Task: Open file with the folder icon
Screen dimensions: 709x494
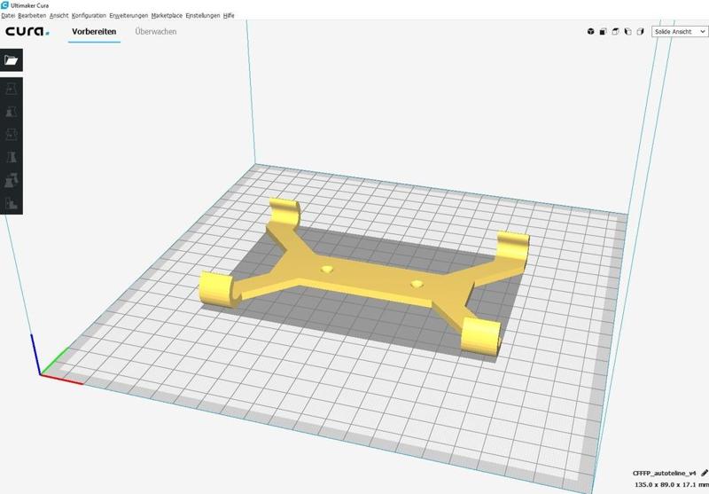Action: 12,60
